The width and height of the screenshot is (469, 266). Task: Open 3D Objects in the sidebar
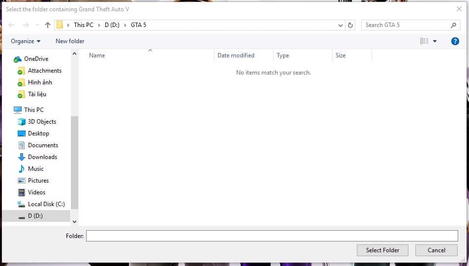pos(42,122)
